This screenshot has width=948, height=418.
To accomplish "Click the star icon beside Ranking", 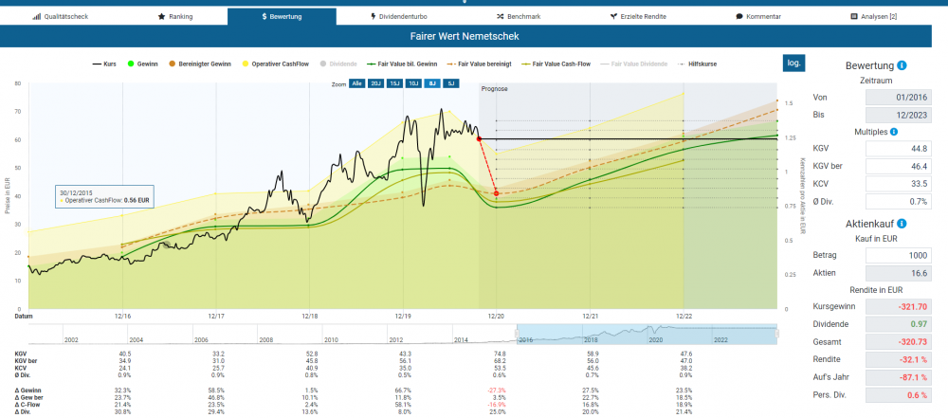I will pyautogui.click(x=161, y=16).
